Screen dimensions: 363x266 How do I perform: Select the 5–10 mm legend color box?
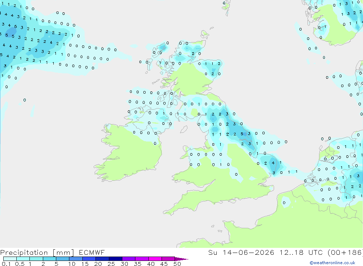pyautogui.click(x=62, y=259)
